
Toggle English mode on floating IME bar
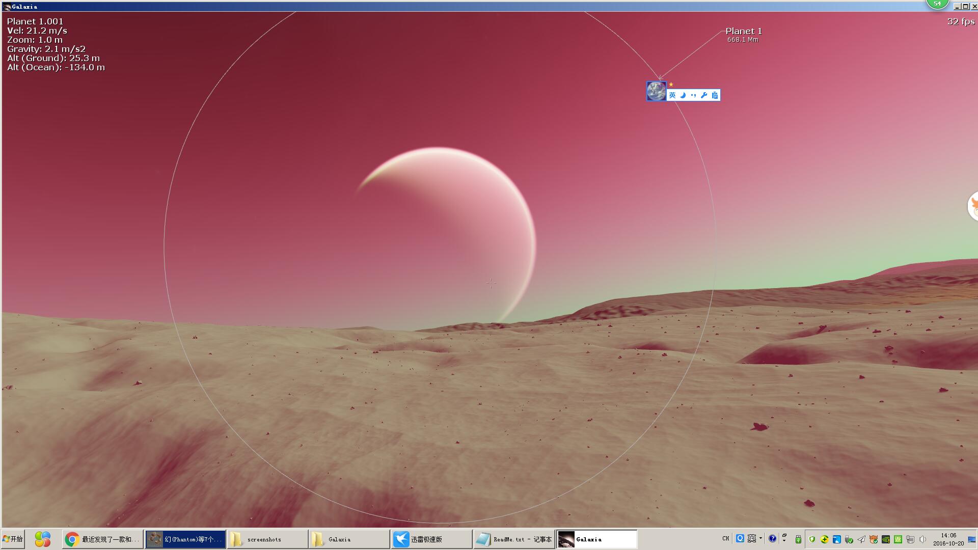click(x=672, y=95)
